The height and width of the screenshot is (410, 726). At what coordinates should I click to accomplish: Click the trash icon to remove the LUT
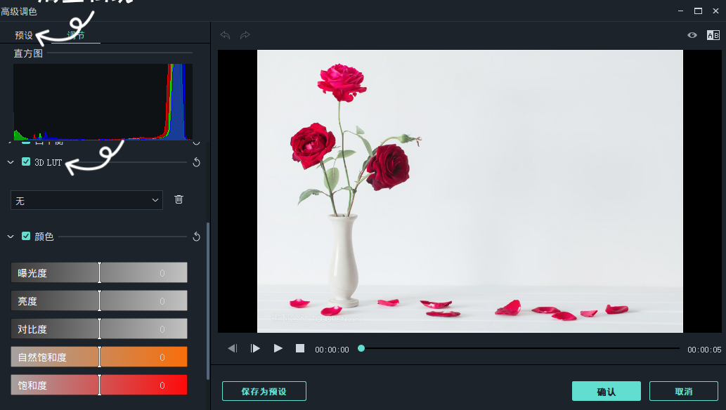[179, 199]
